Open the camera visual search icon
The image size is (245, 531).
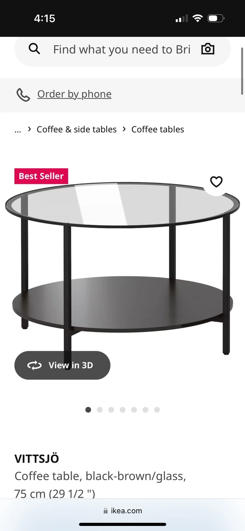coord(208,49)
